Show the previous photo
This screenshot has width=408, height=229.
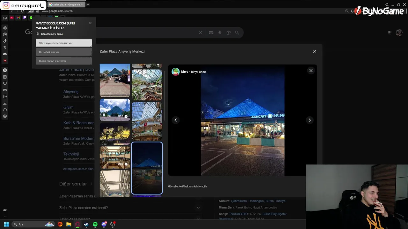175,120
